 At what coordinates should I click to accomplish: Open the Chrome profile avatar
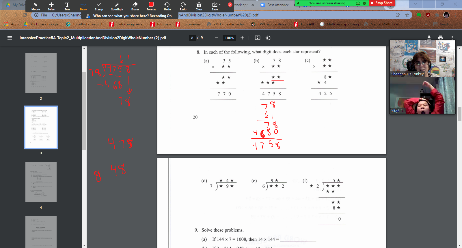446,15
